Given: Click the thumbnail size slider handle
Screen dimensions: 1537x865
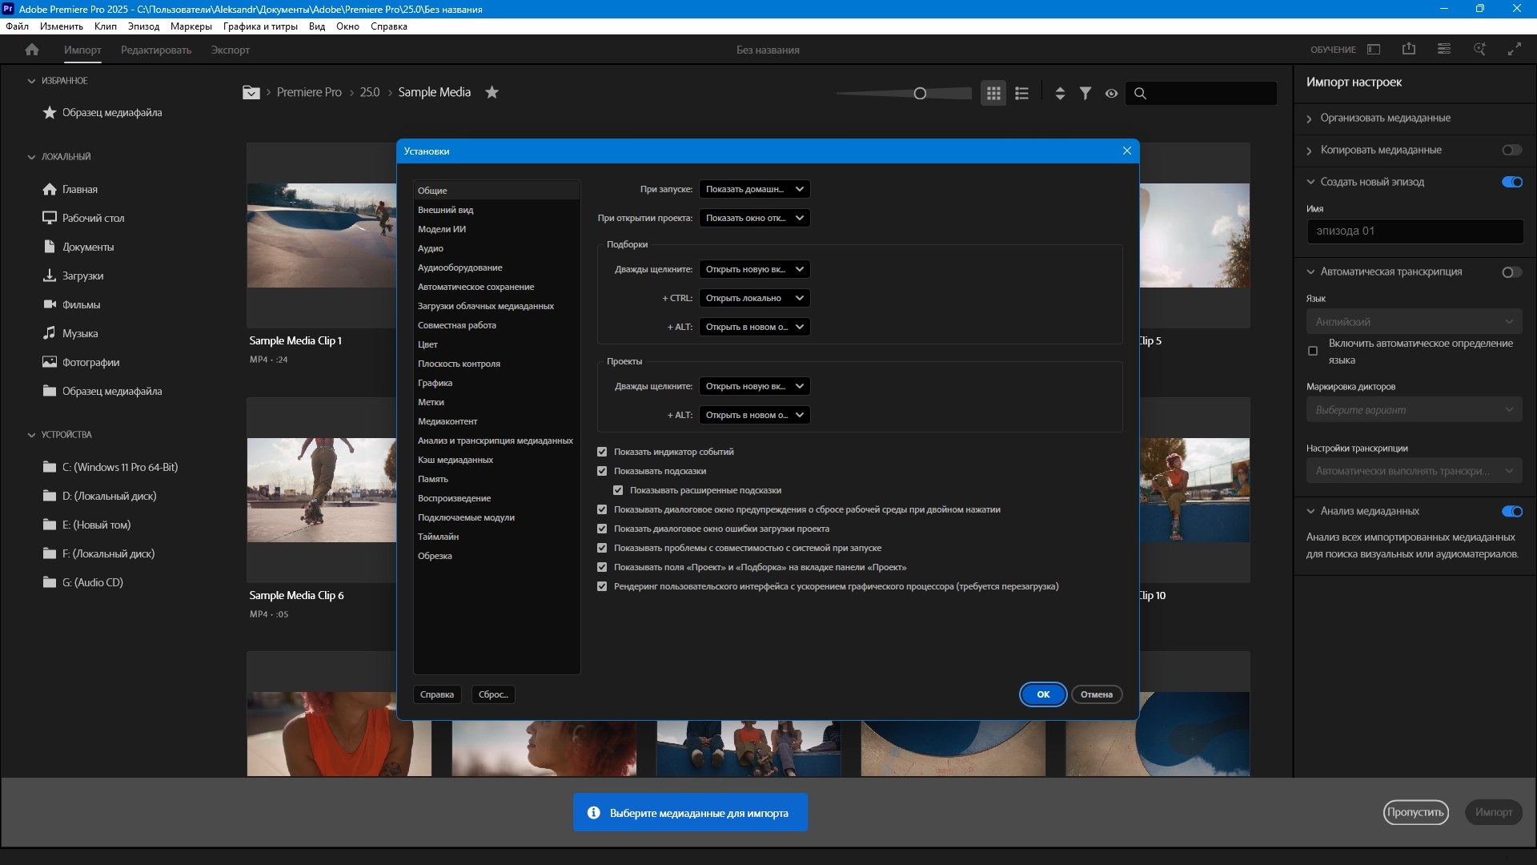Looking at the screenshot, I should point(920,94).
